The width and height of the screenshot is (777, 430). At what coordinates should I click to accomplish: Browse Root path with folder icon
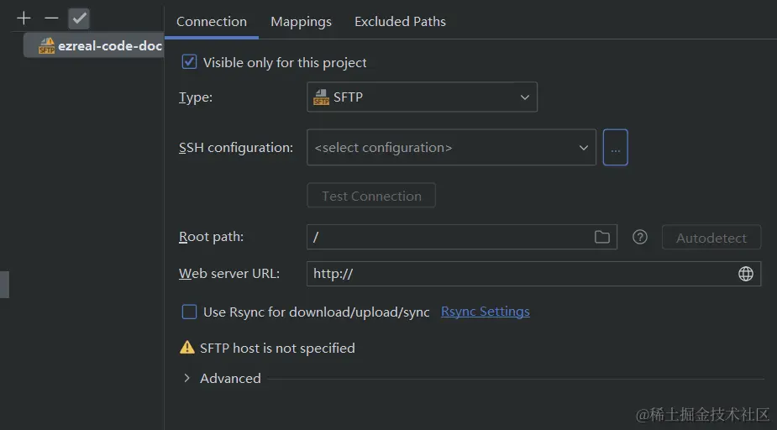(601, 237)
